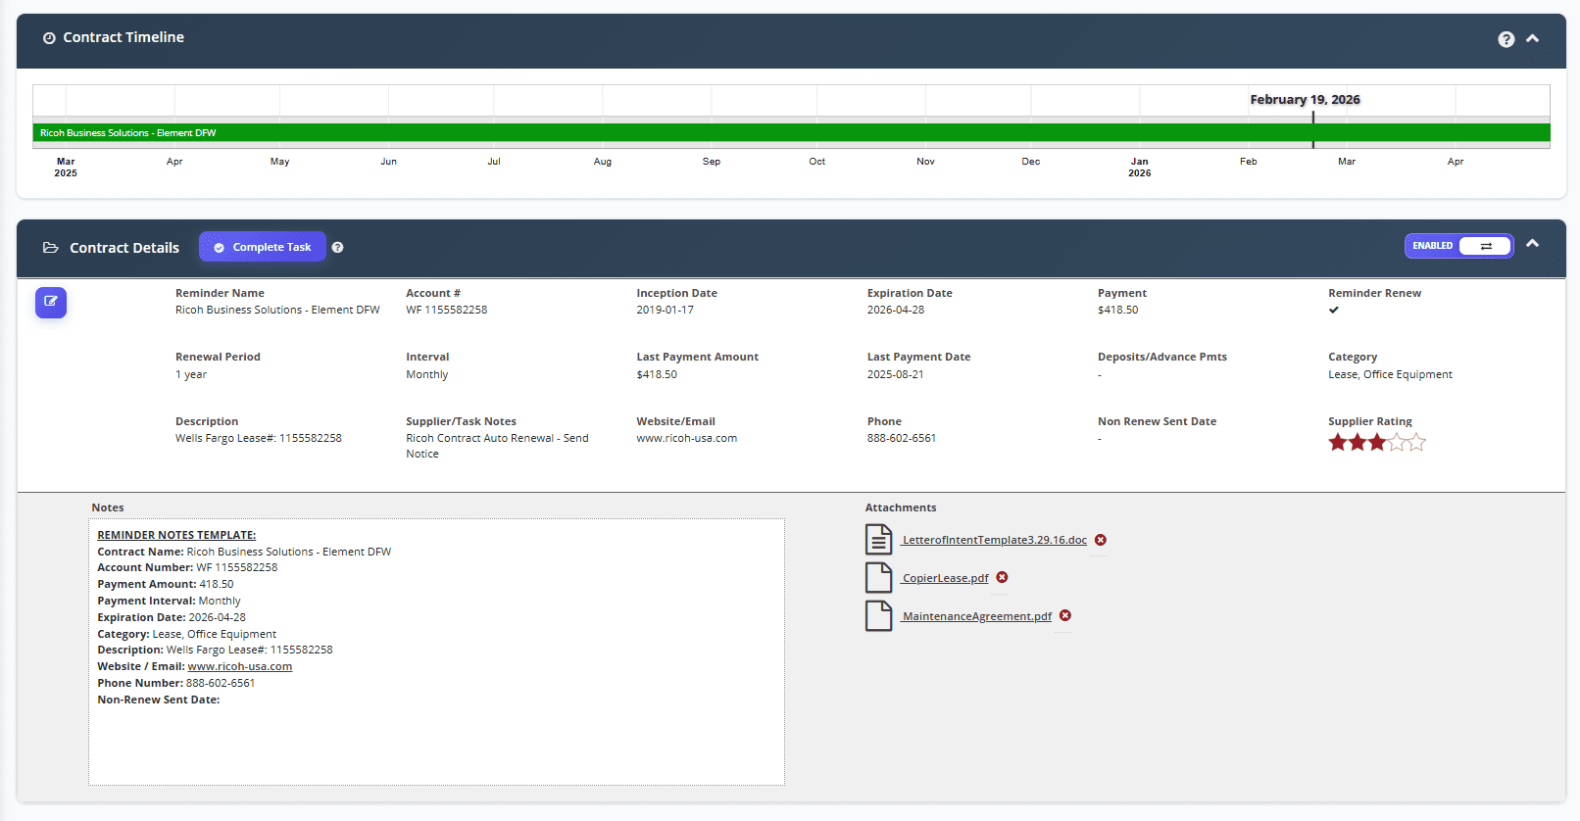1580x821 pixels.
Task: Click the Contract Timeline help question icon
Action: coord(1506,39)
